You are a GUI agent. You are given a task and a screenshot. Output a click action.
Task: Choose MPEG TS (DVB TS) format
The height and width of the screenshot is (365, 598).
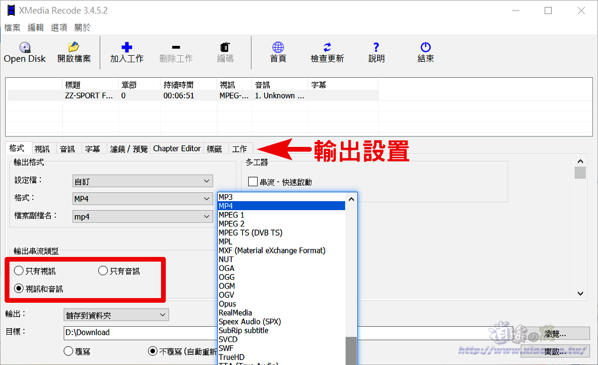282,233
